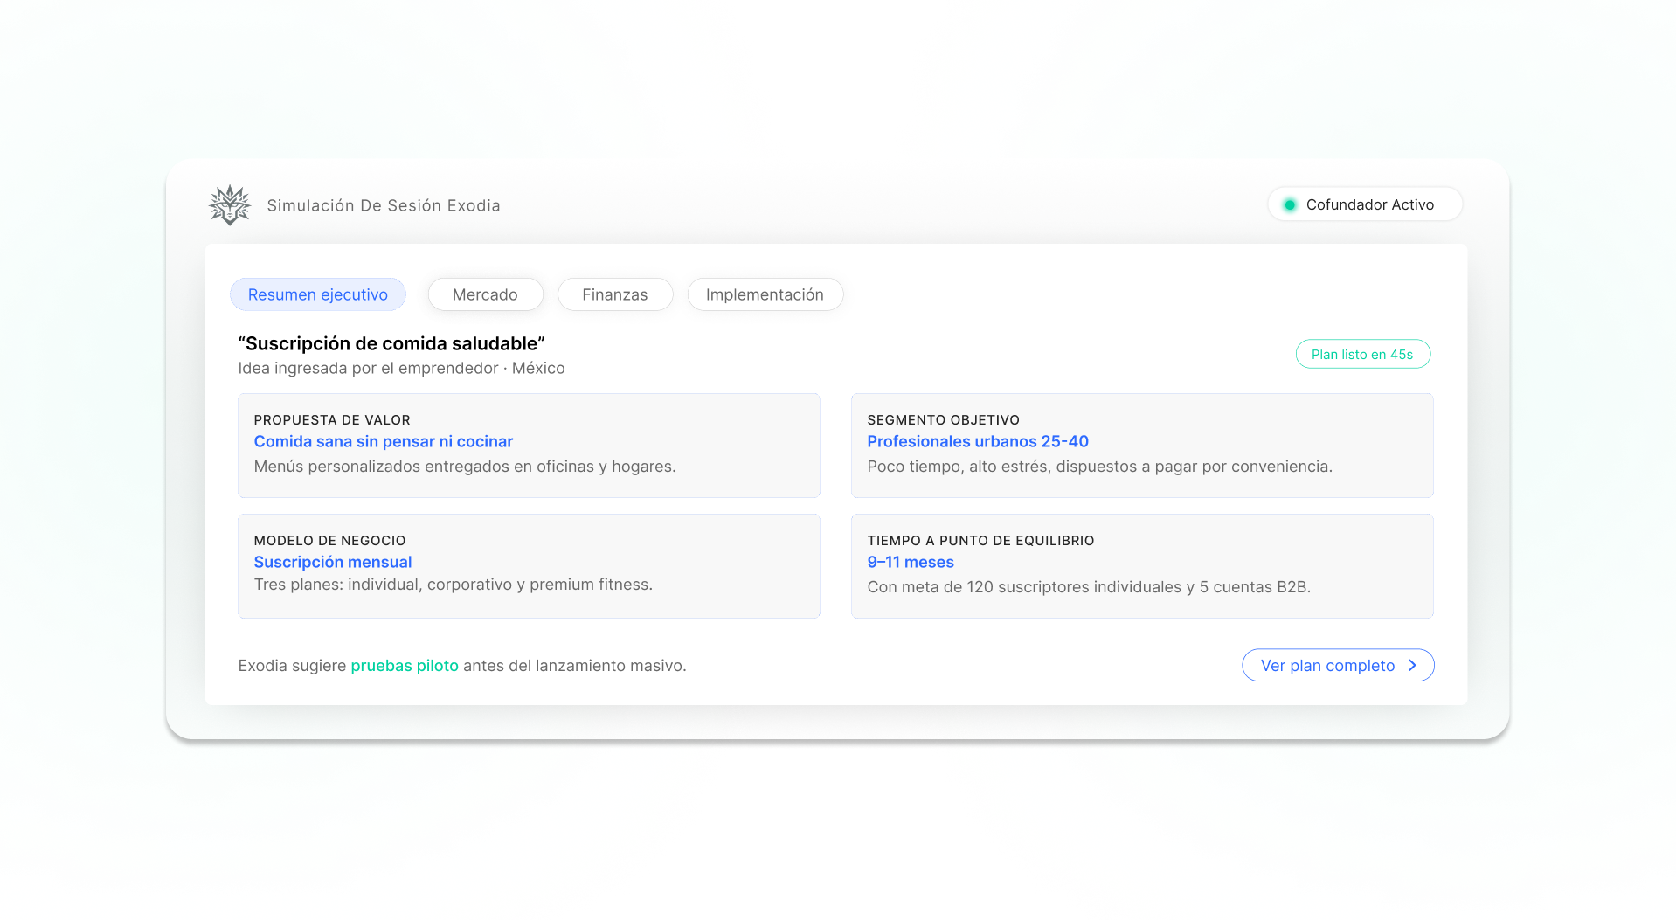Click the Exodia dragon logo icon

click(x=230, y=205)
